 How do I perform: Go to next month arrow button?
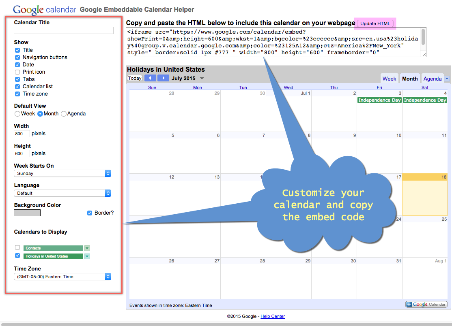click(x=163, y=78)
